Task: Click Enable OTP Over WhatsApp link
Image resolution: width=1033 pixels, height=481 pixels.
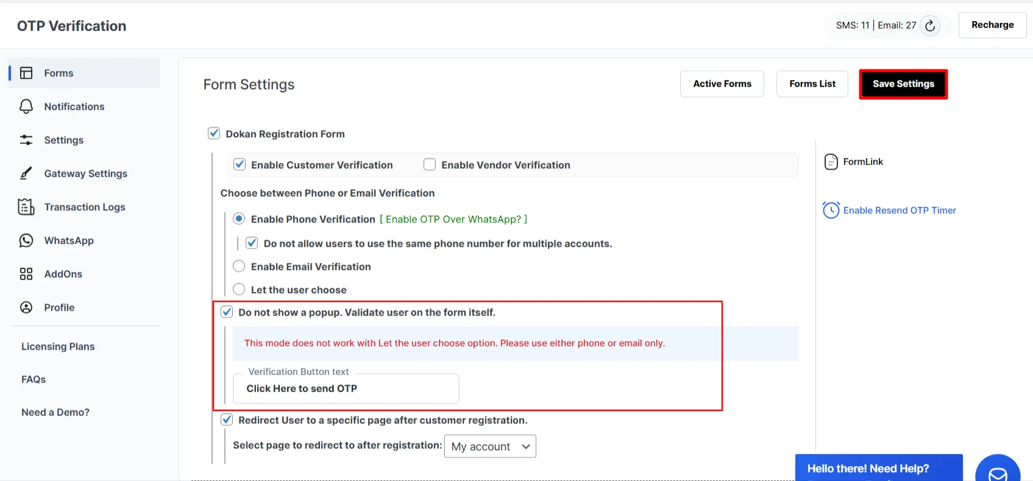Action: [453, 219]
